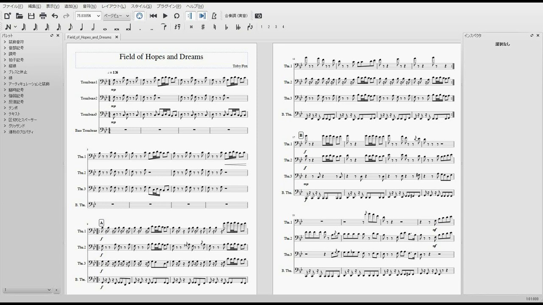Apply natural accidental

pyautogui.click(x=215, y=27)
